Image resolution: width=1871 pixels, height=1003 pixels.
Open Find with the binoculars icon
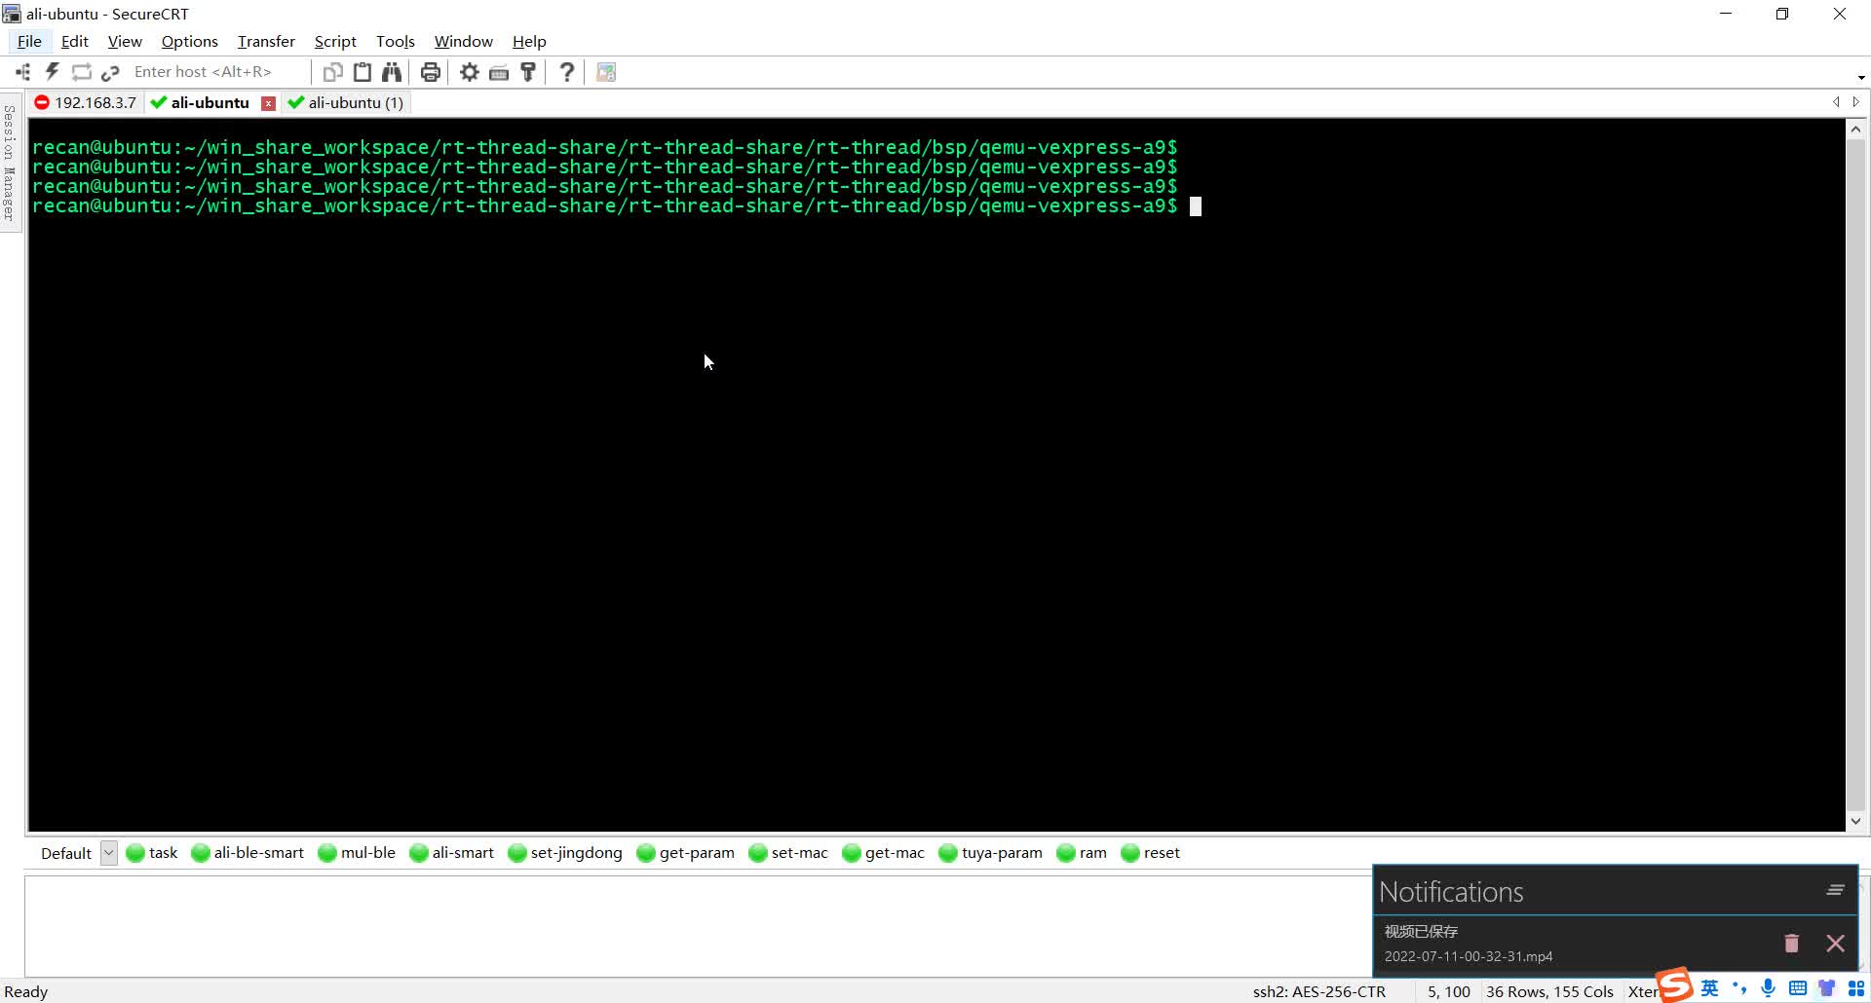(392, 72)
